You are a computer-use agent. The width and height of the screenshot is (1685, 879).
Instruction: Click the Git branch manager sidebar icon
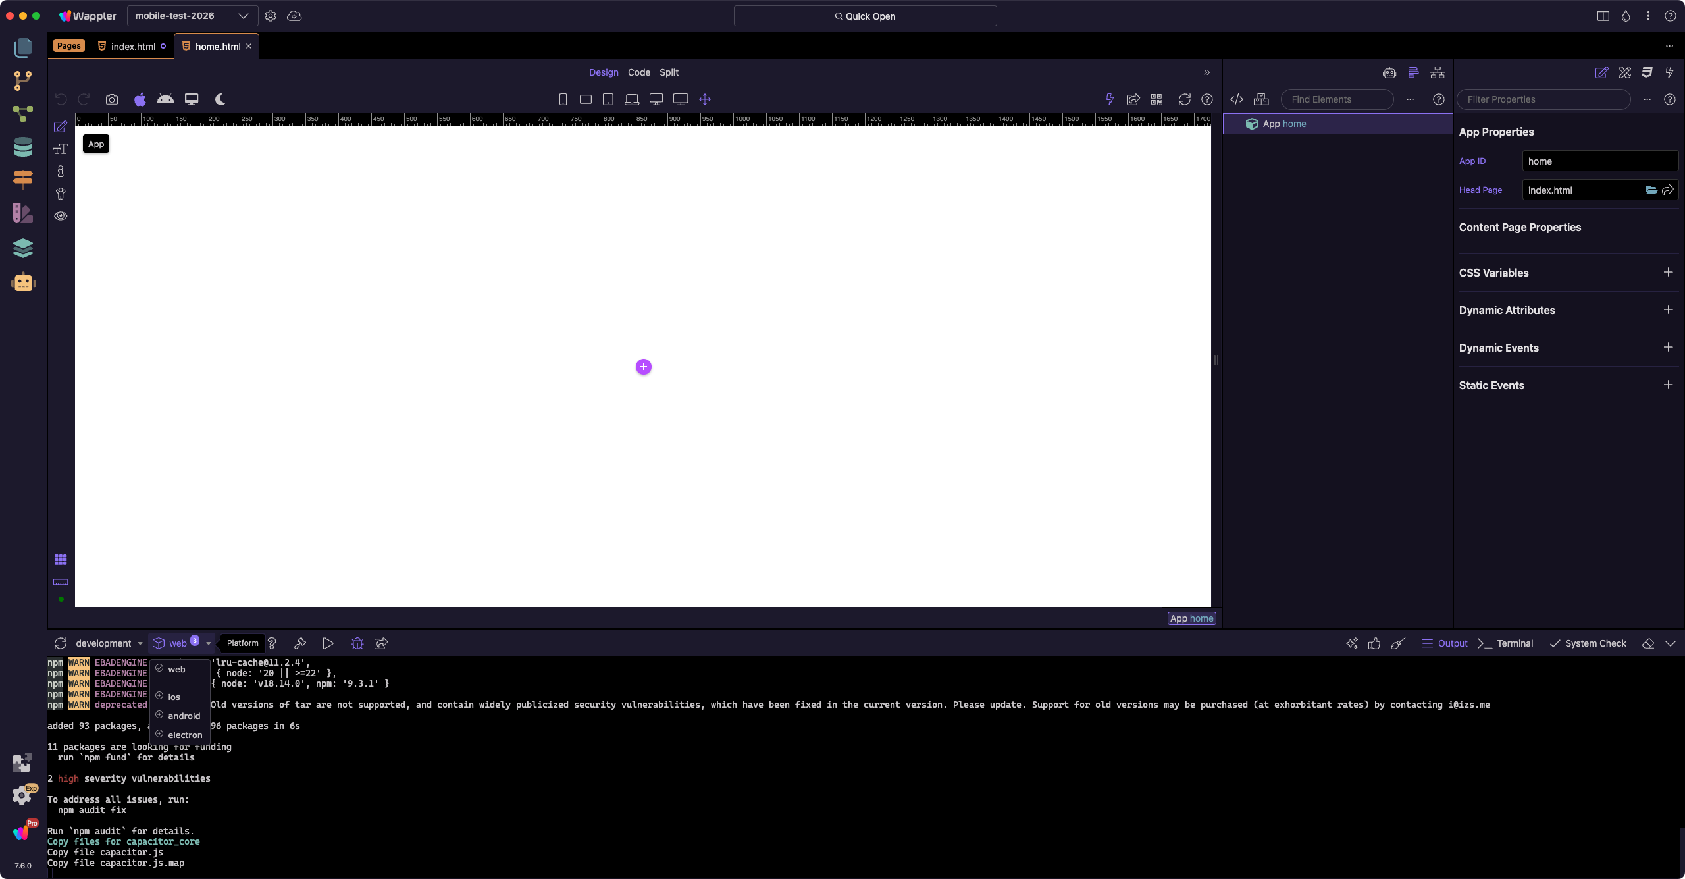click(23, 80)
